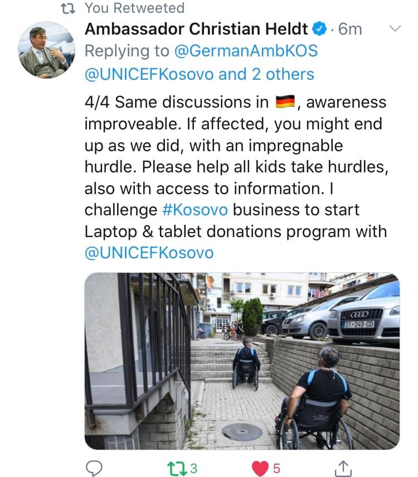
Task: Open the #Kosovo hashtag
Action: pos(195,210)
